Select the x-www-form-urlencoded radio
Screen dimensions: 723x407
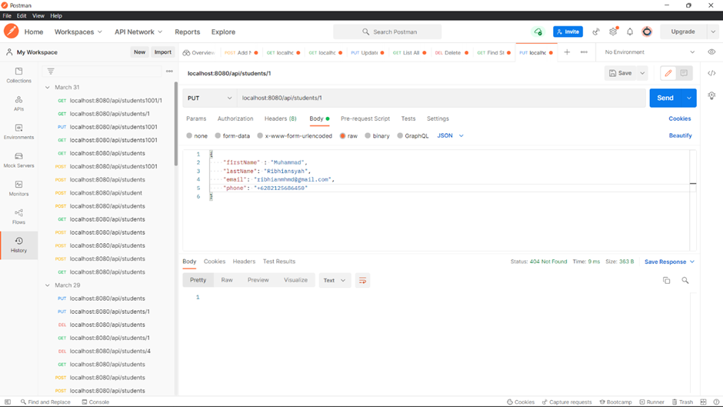coord(260,135)
